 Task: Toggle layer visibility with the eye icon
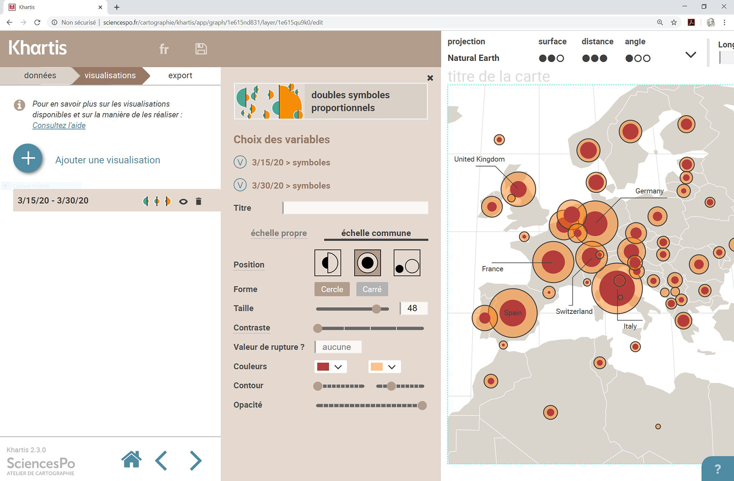pyautogui.click(x=183, y=201)
